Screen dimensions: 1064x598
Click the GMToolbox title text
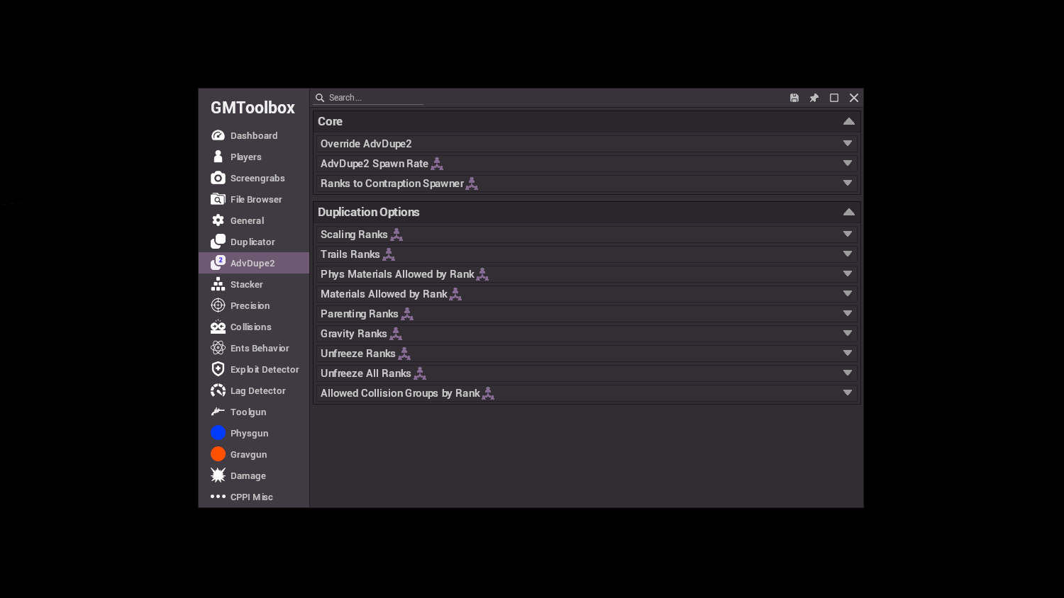coord(253,108)
